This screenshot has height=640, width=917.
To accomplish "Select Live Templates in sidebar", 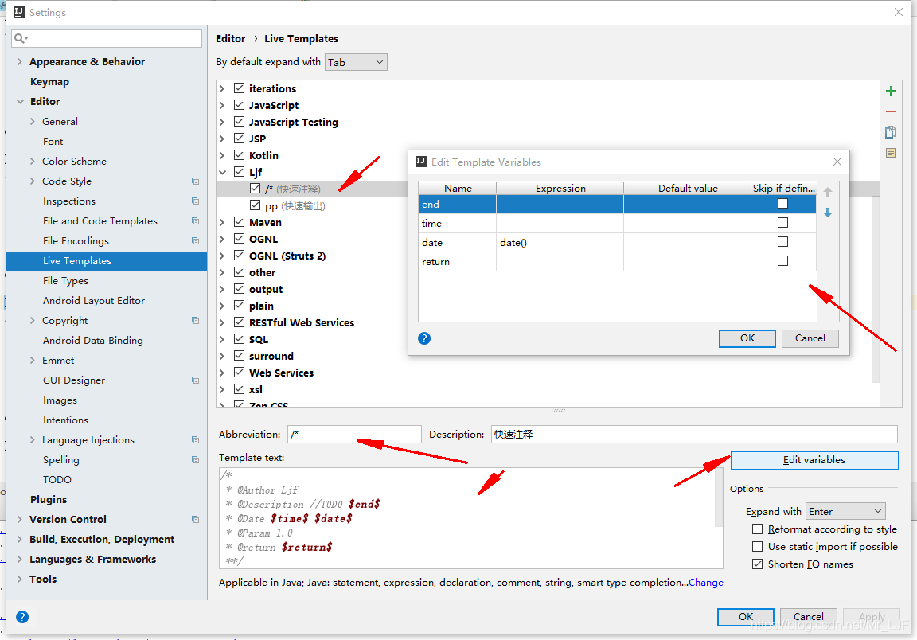I will point(107,261).
